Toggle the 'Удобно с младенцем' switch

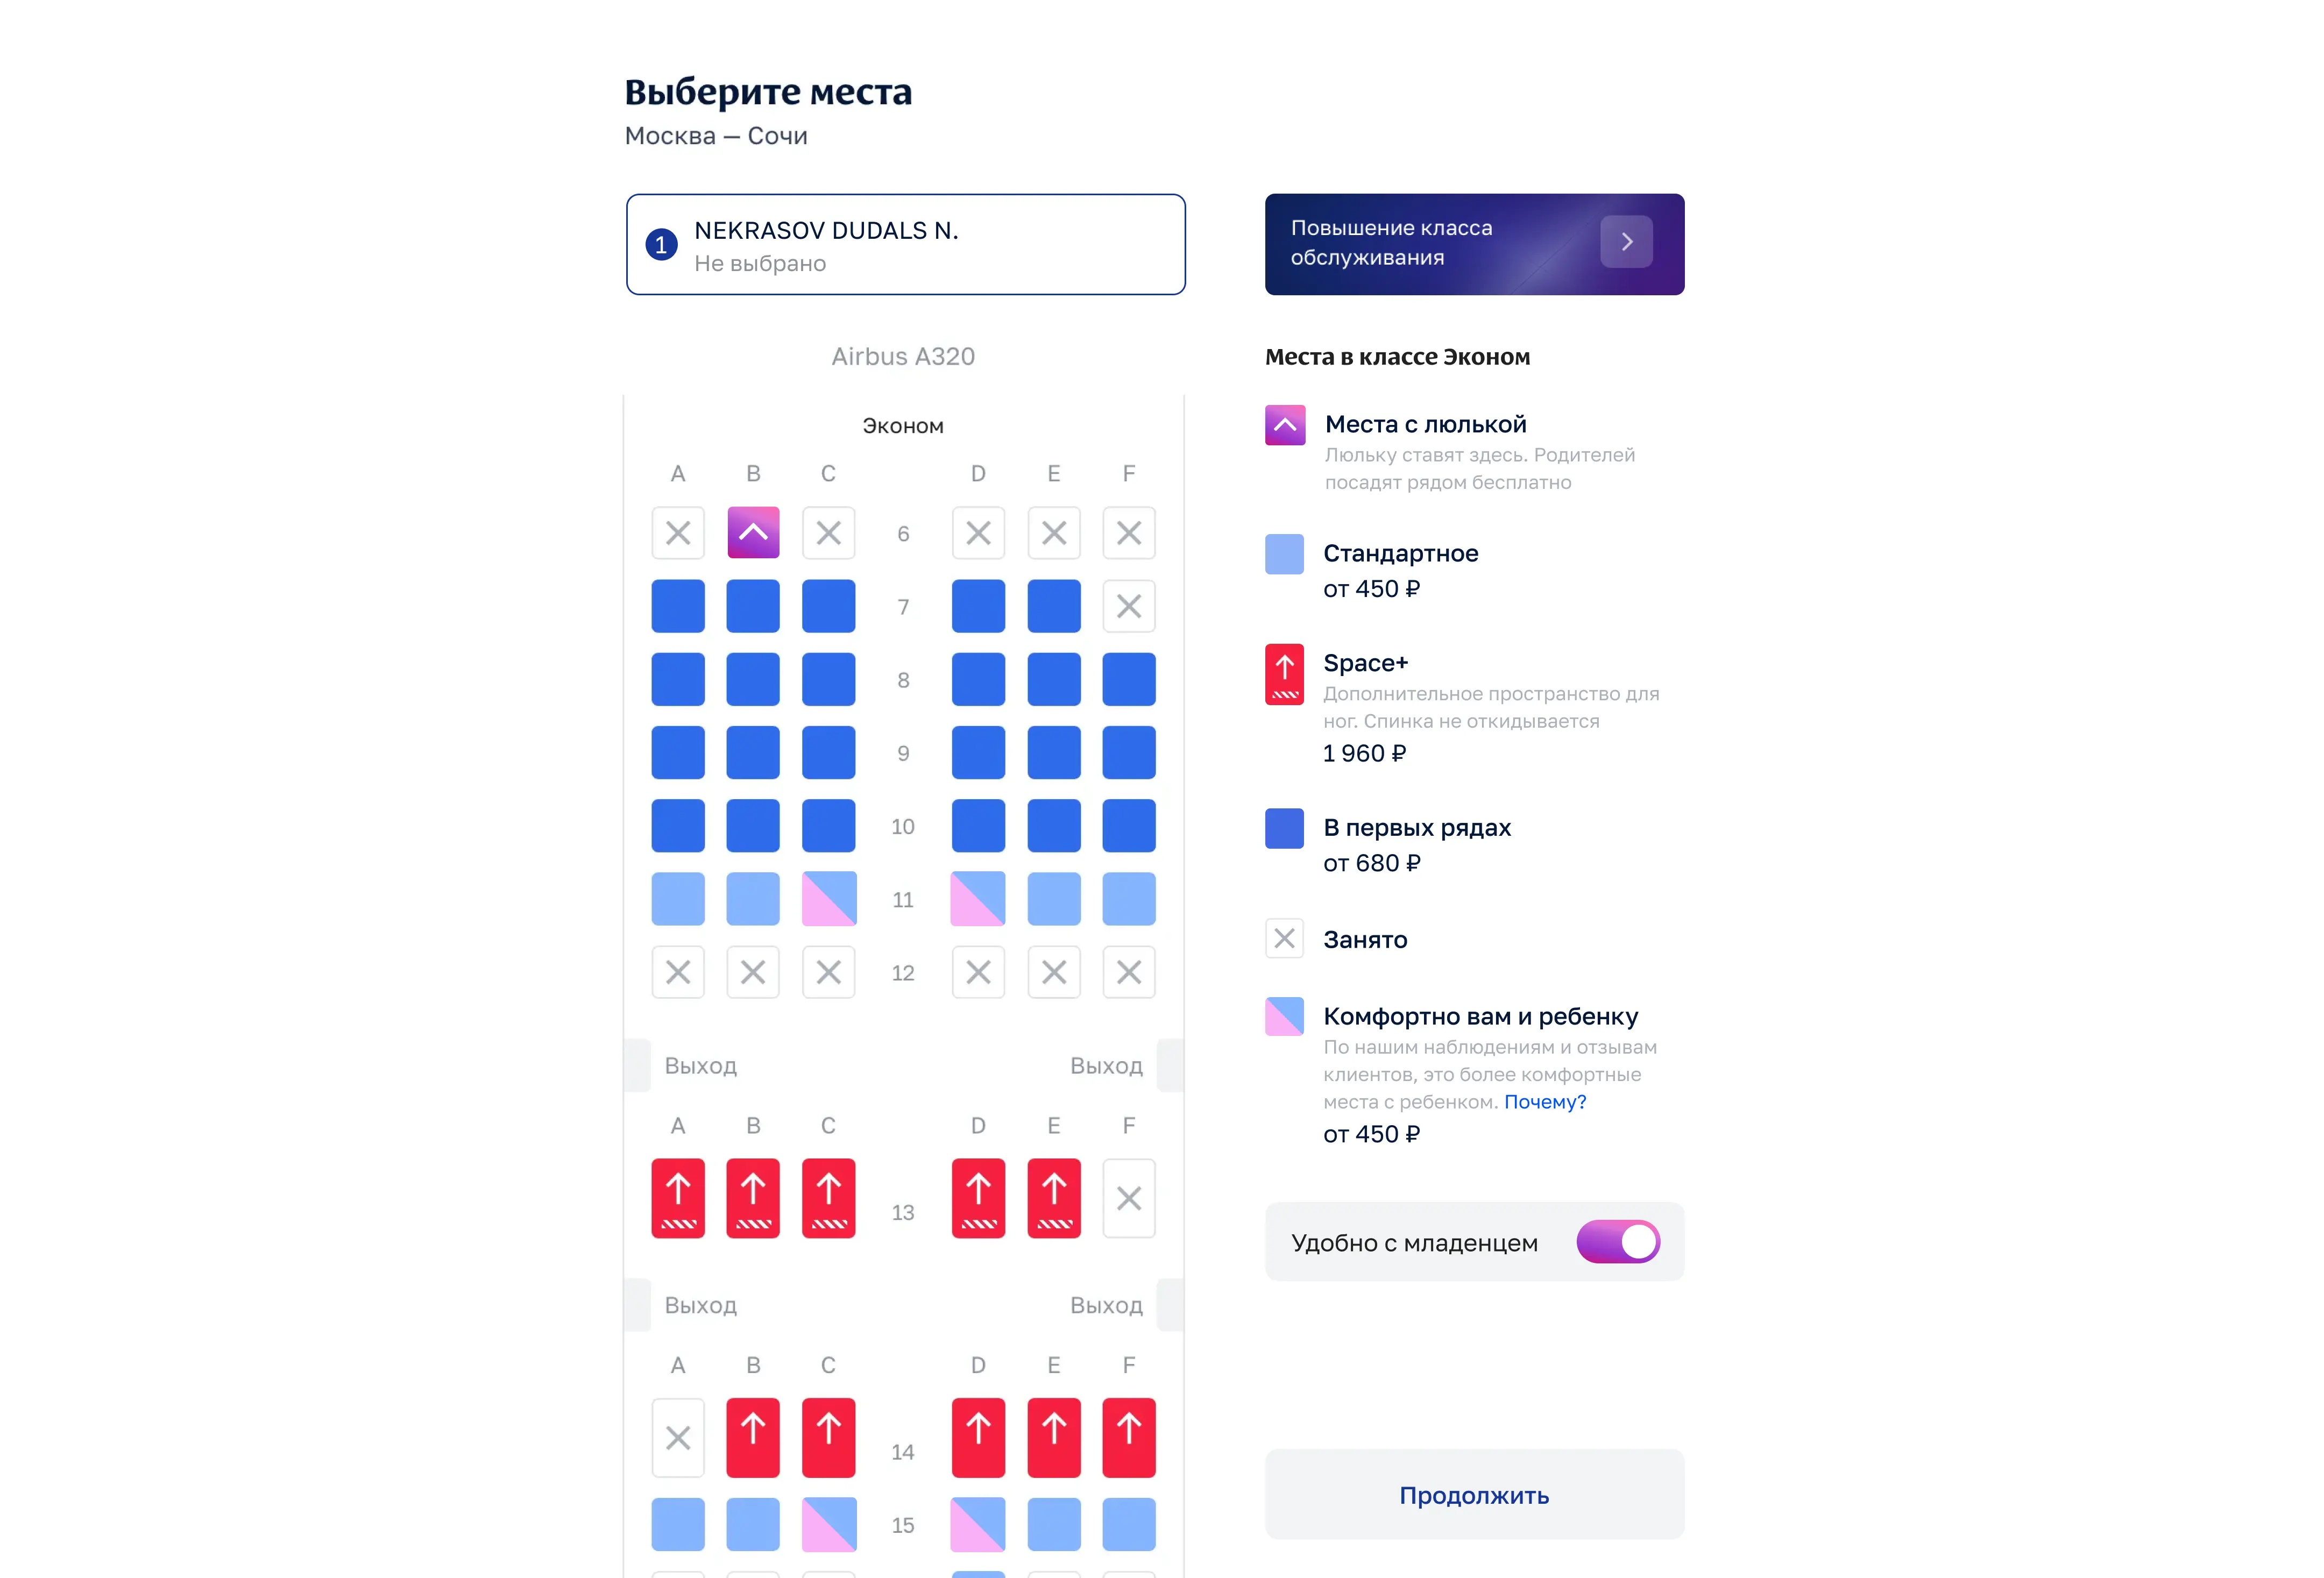click(x=1618, y=1242)
